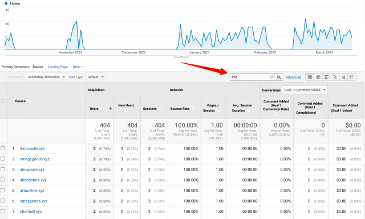Viewport: 365px width, 219px height.
Task: Sort by Users descending arrow
Action: (x=111, y=108)
